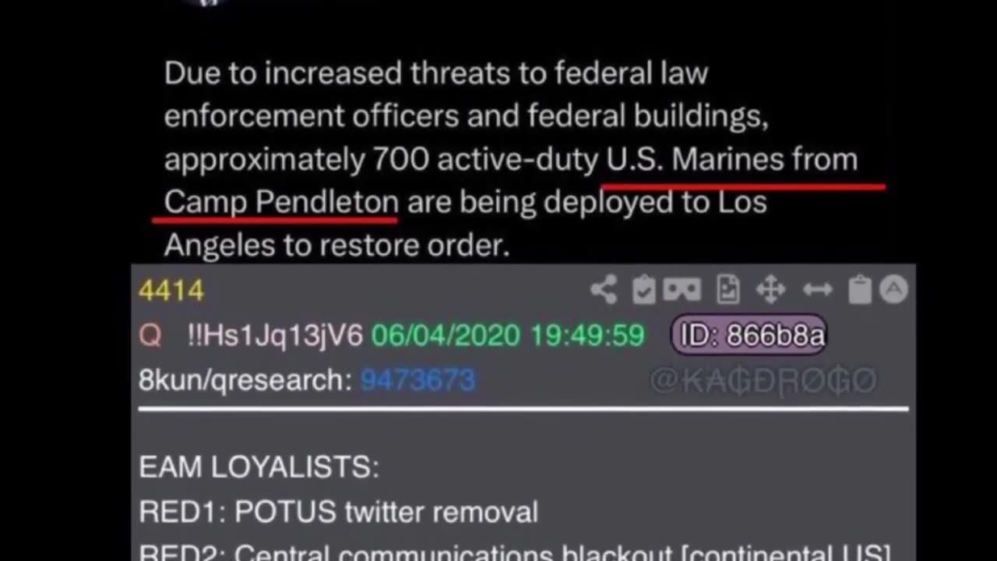Click the share icon on post 4414

click(x=604, y=290)
